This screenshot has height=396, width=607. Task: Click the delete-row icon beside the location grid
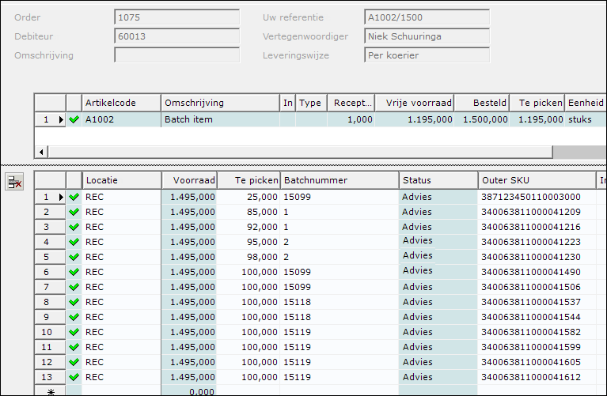pos(14,182)
